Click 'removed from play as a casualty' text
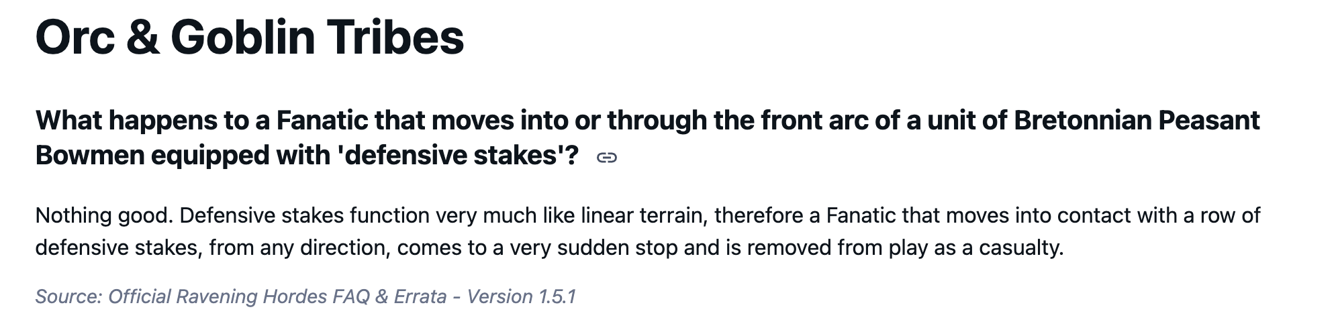This screenshot has width=1336, height=334. 905,248
